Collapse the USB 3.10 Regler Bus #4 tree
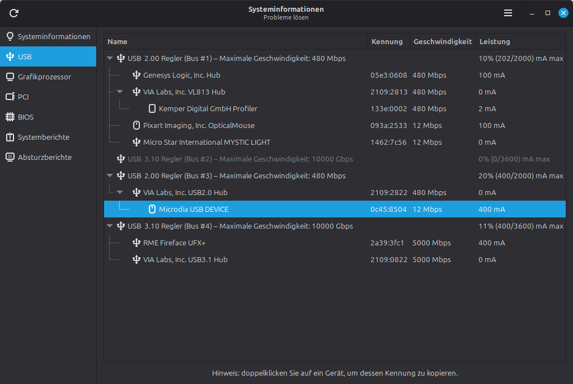The width and height of the screenshot is (573, 384). point(110,226)
